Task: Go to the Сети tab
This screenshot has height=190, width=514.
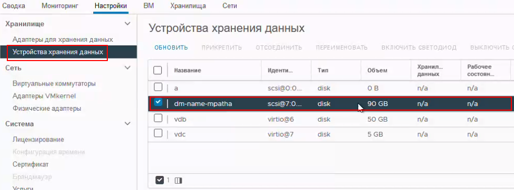Action: tap(229, 6)
